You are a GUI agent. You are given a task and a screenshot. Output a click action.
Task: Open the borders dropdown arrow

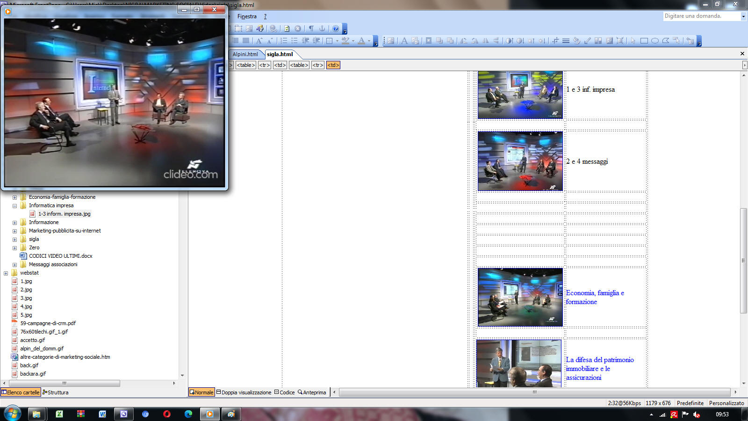[337, 41]
